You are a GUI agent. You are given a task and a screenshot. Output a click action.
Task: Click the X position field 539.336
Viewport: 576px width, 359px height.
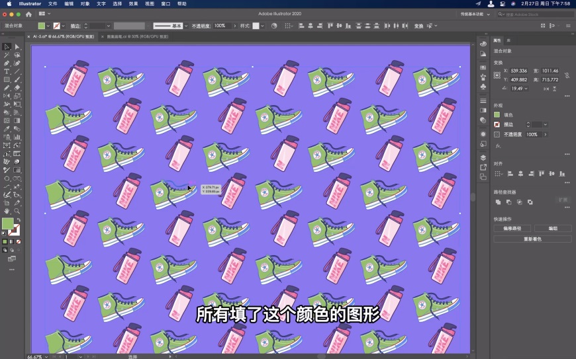coord(518,71)
